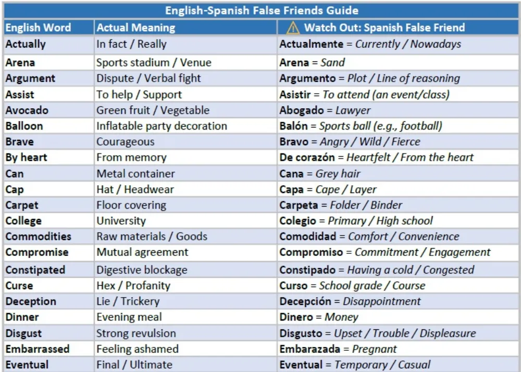The width and height of the screenshot is (521, 372).
Task: Select the 'Mutual agreement' cell
Action: click(x=185, y=252)
